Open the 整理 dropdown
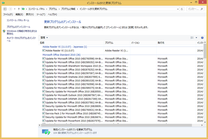 point(44,38)
